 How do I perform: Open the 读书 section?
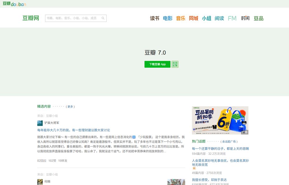click(x=154, y=18)
